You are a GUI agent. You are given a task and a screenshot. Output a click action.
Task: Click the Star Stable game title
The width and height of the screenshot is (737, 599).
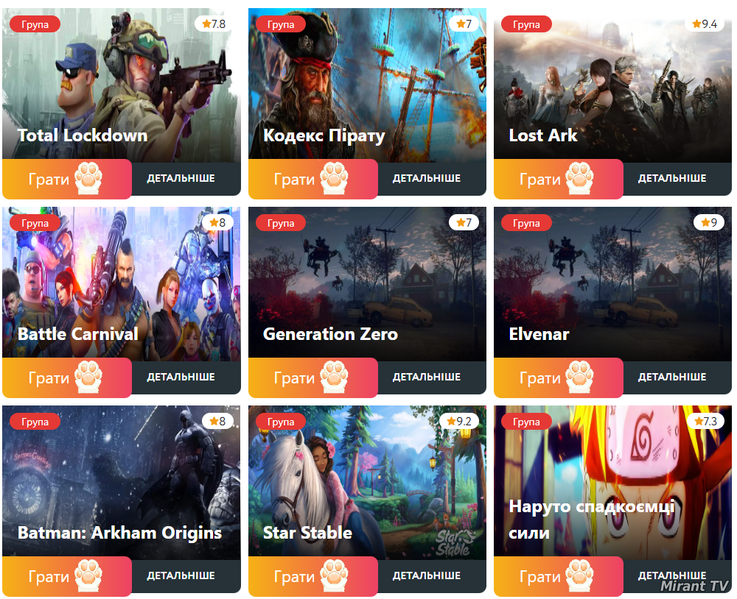click(307, 533)
